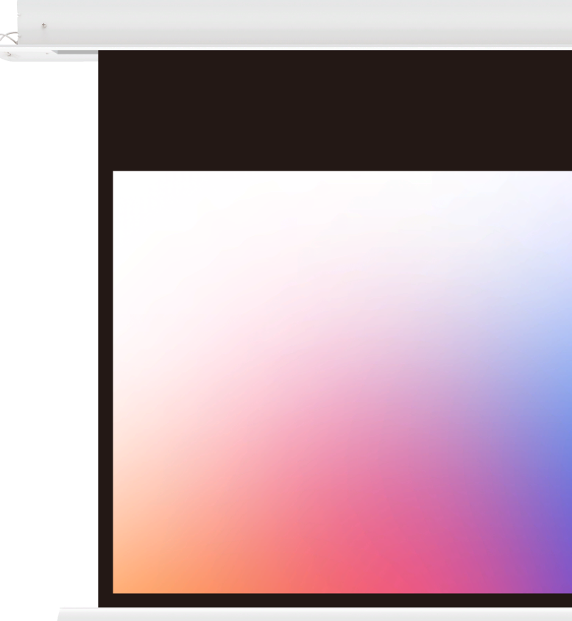Viewport: 572px width, 621px height.
Task: Click the dark bottom border of the screen
Action: click(331, 600)
